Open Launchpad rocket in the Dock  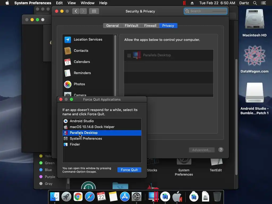(66, 197)
